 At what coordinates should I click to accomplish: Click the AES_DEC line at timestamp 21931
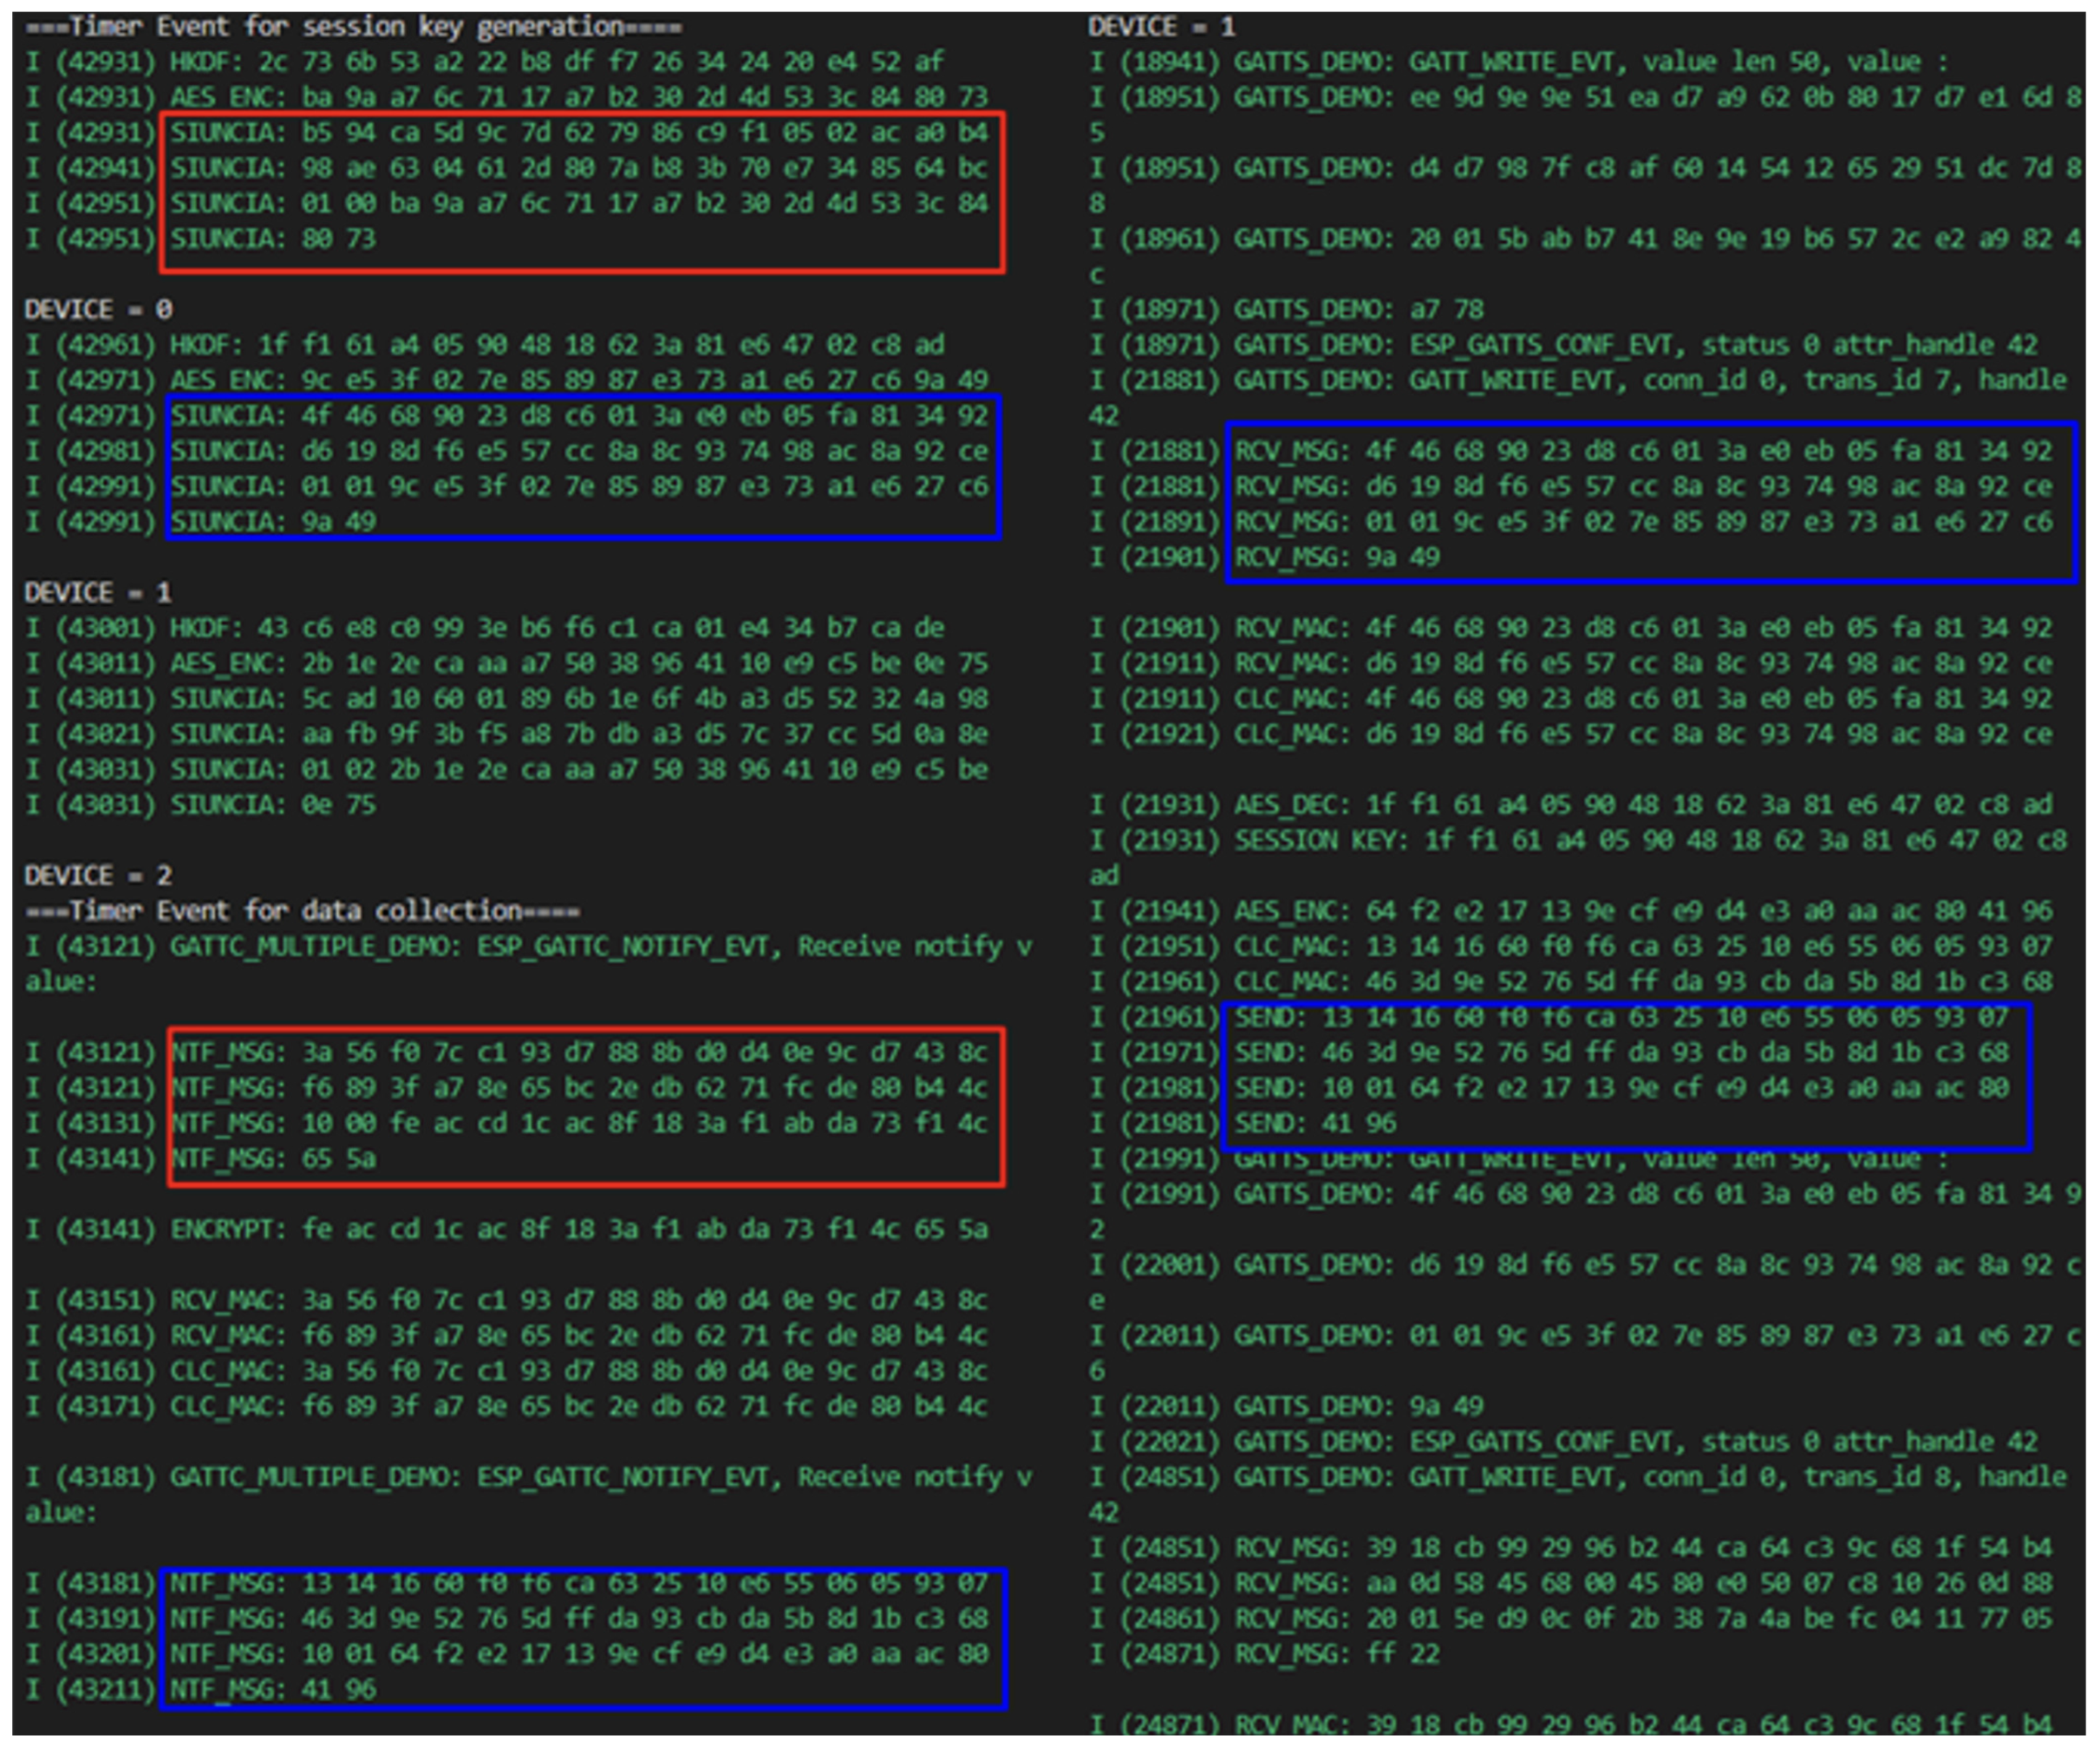(x=1570, y=806)
